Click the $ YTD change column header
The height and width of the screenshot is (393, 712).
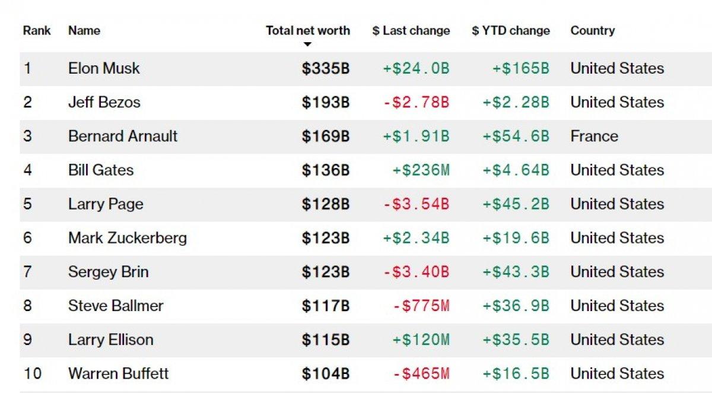510,31
